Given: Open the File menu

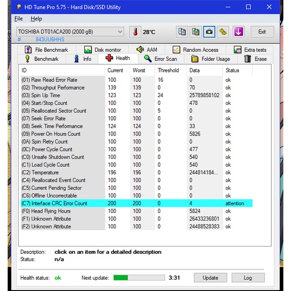Looking at the screenshot, I should click(x=19, y=19).
